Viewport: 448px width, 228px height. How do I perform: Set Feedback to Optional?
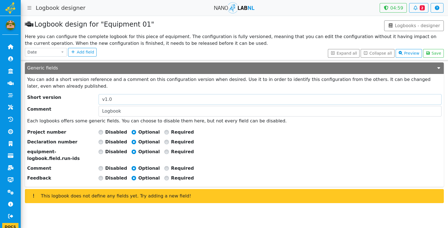pyautogui.click(x=134, y=178)
